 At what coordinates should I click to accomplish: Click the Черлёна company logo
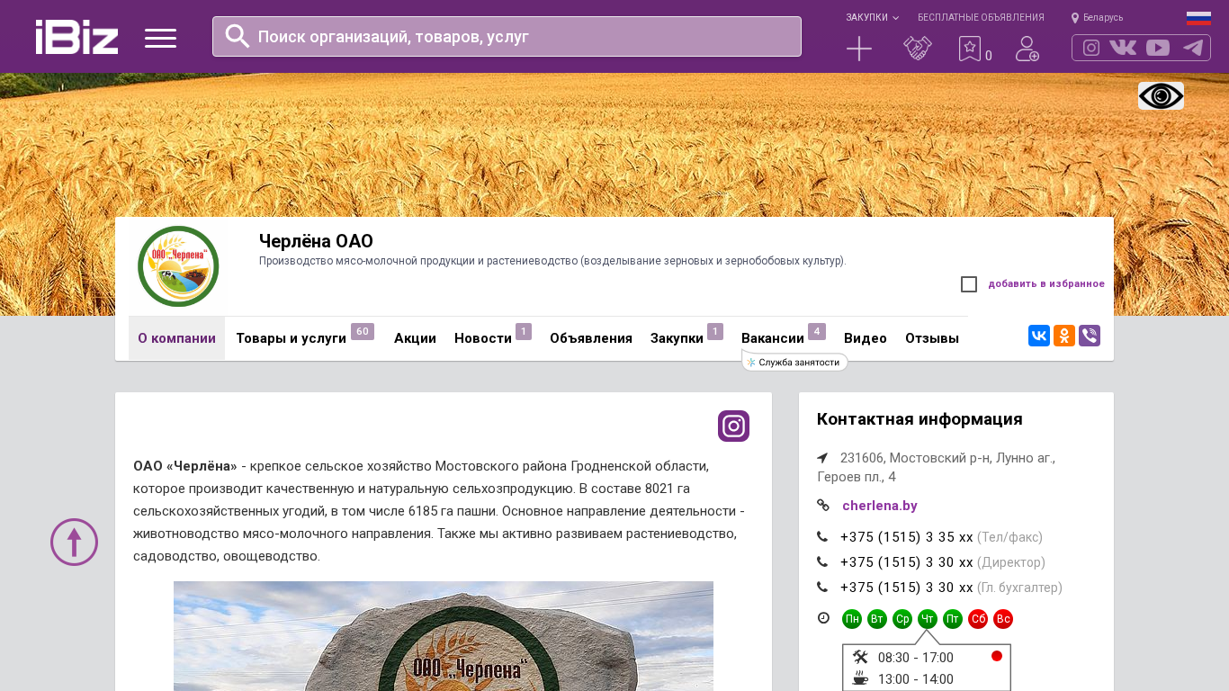pyautogui.click(x=178, y=266)
